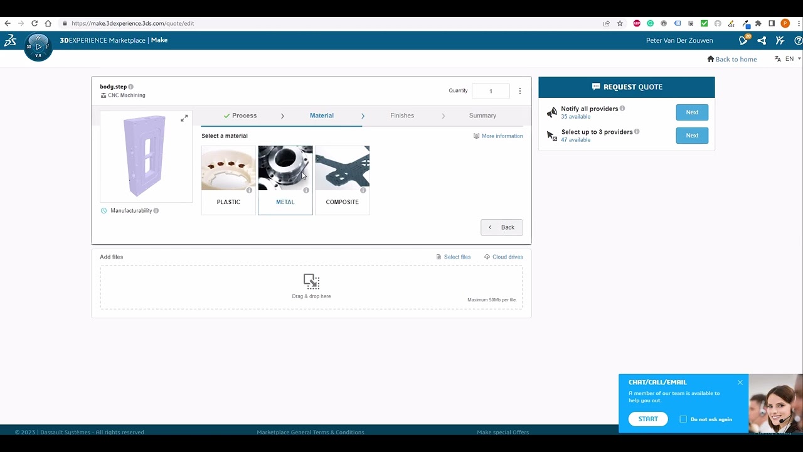Open Adblock Plus extension
The height and width of the screenshot is (452, 803).
(637, 23)
